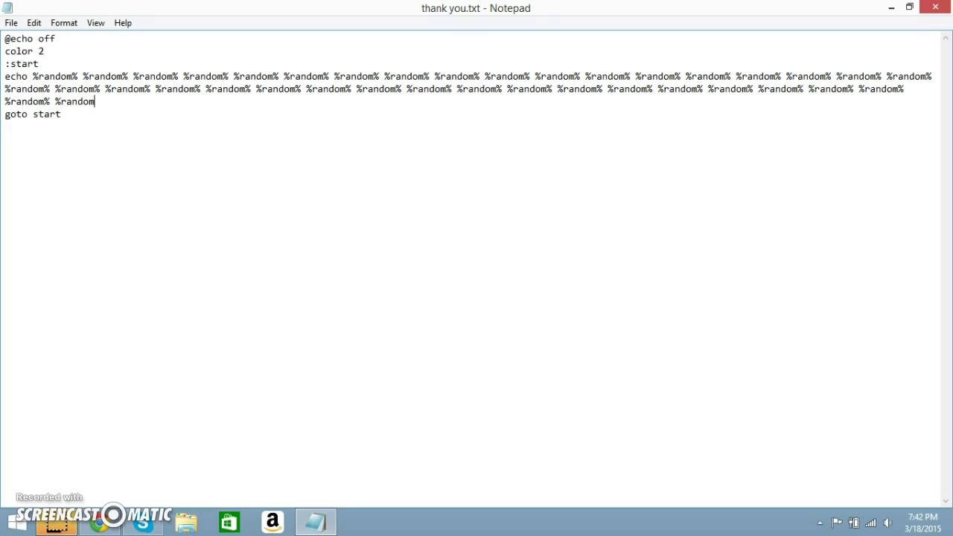953x536 pixels.
Task: Close the thank you.txt Notepad window
Action: point(935,7)
